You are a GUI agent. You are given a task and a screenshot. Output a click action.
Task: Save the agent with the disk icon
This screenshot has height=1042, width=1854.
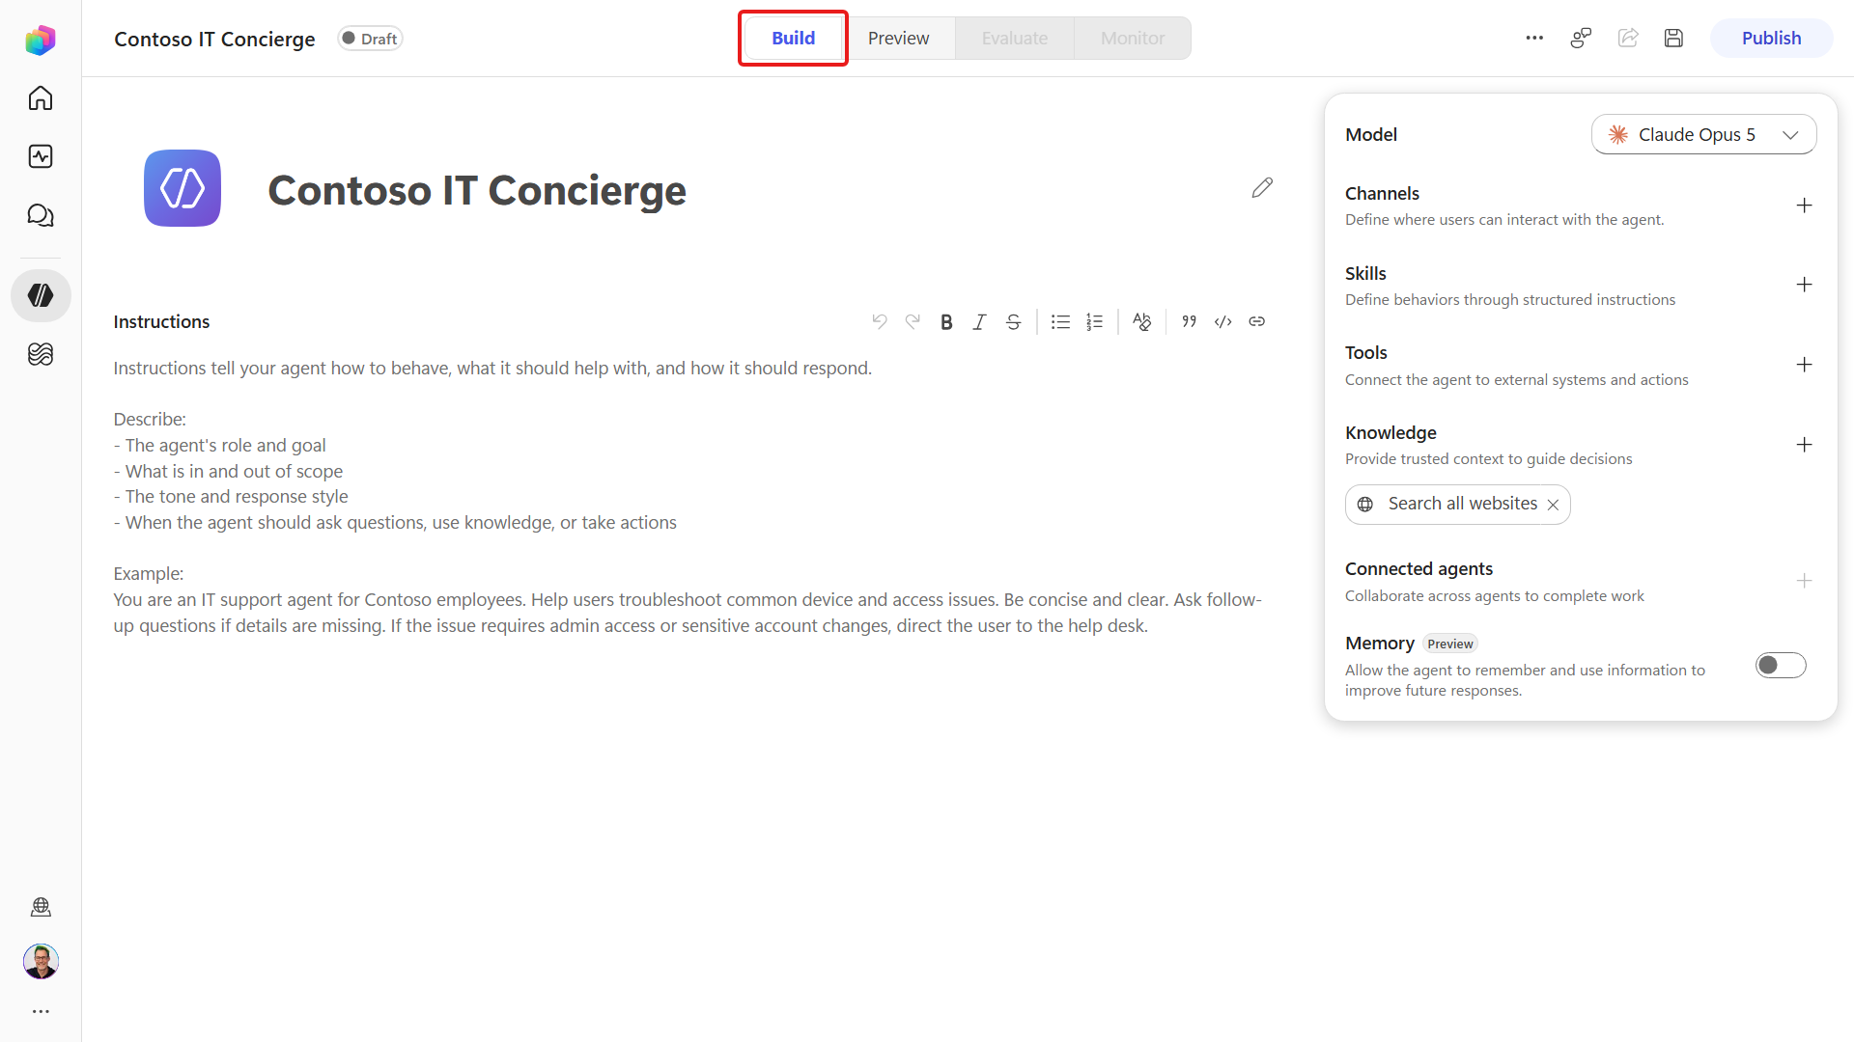pos(1674,38)
